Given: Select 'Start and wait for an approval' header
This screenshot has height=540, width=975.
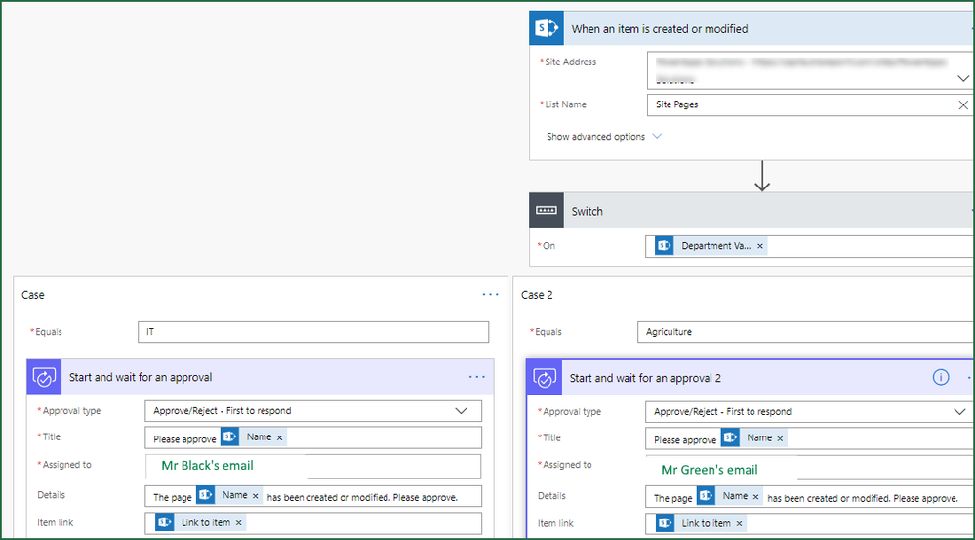Looking at the screenshot, I should coord(261,376).
